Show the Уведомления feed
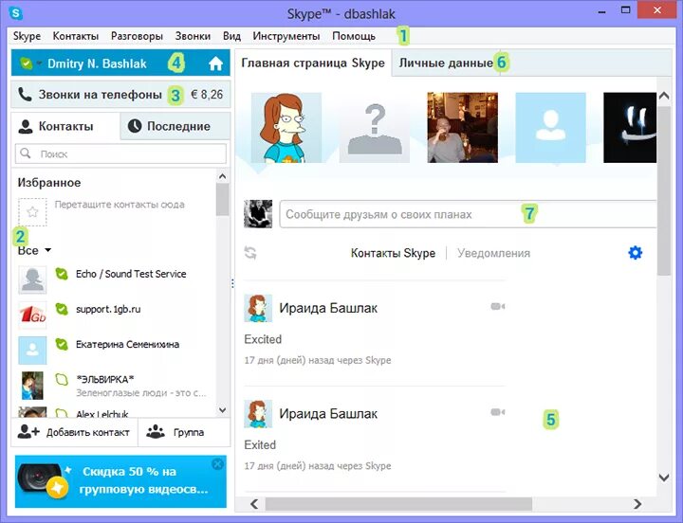Viewport: 683px width, 523px height. [x=493, y=253]
